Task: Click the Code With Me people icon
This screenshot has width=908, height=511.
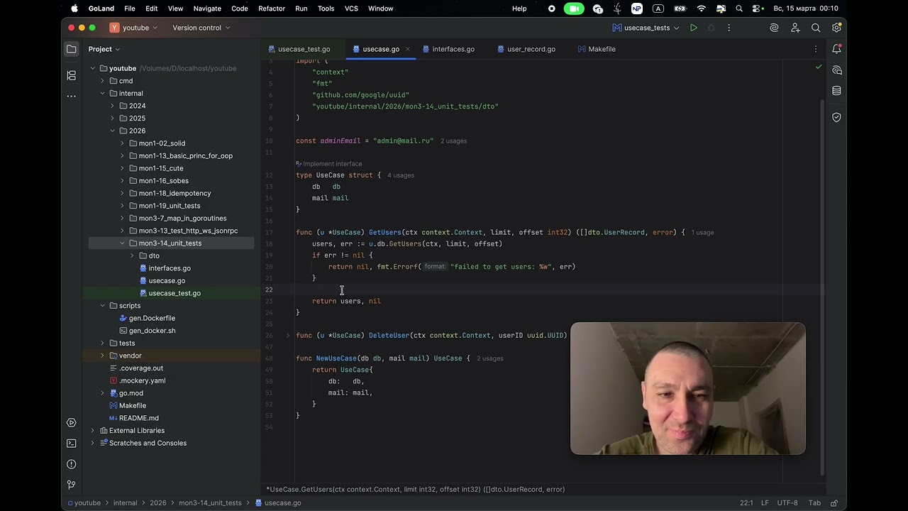Action: pos(795,28)
